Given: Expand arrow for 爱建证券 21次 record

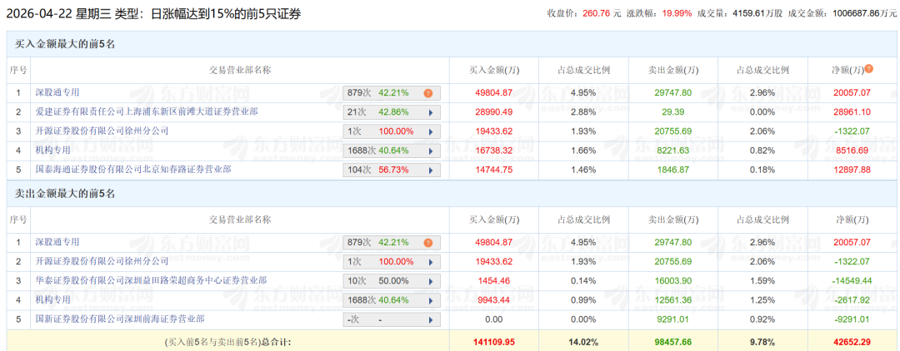Looking at the screenshot, I should [x=430, y=112].
